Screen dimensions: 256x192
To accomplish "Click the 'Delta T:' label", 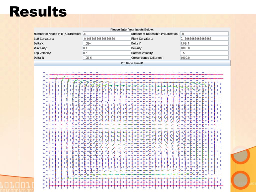I will coord(39,58).
